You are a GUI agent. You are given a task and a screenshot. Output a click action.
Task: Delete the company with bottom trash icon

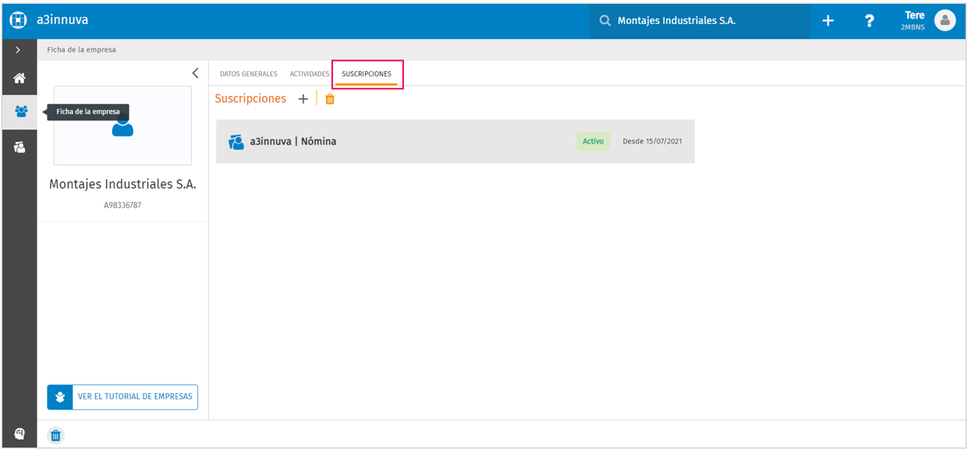[55, 435]
